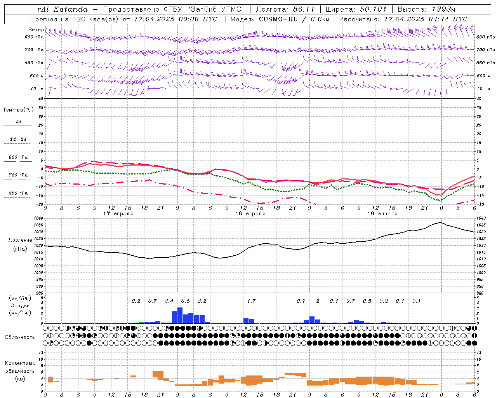Click the "(мм/3ч.)" unit label
Viewport: 497px width, 398px height.
[20, 298]
